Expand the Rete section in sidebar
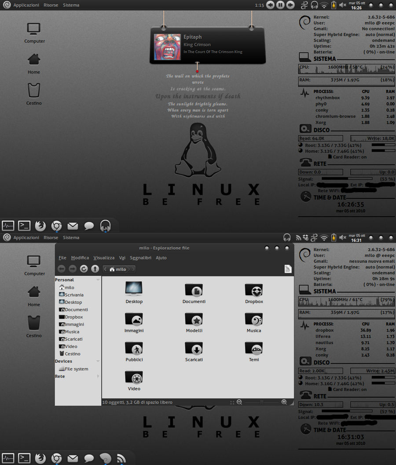396x465 pixels. 98,376
